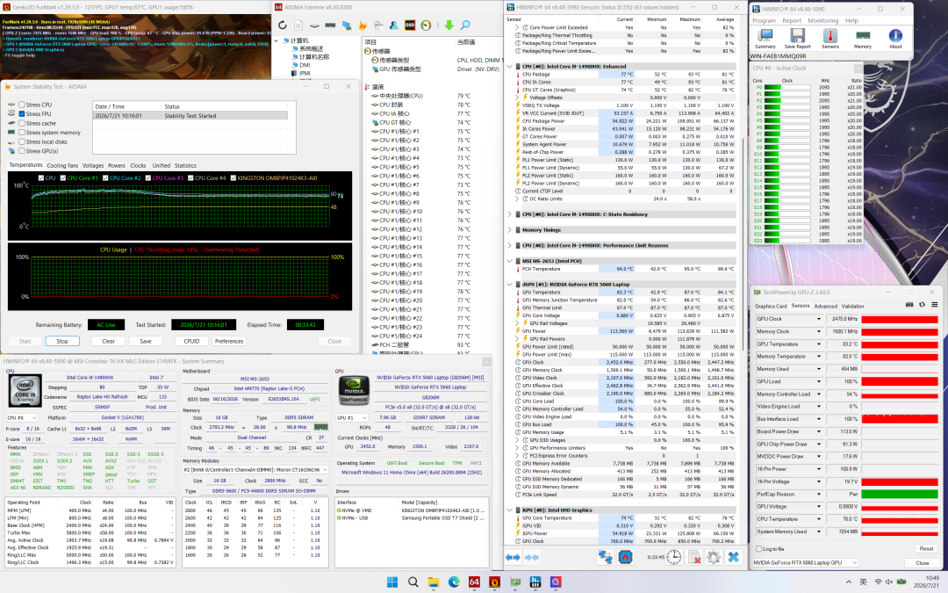Viewport: 948px width, 593px height.
Task: Open the gear settings icon in HWiNFO sensors
Action: (714, 557)
